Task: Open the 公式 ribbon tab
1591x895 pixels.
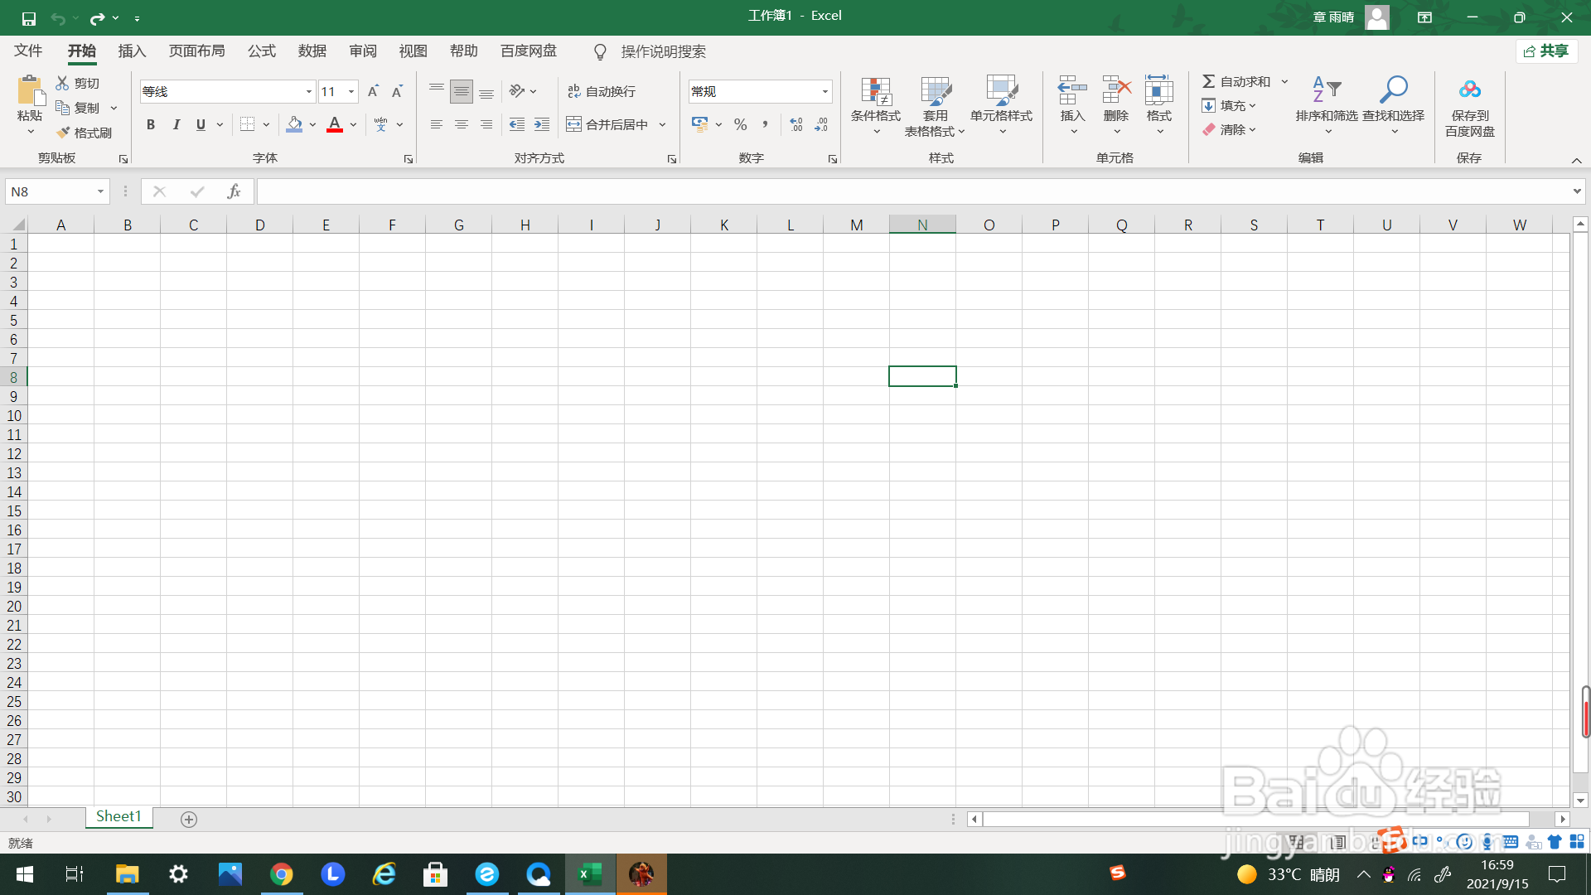Action: click(261, 51)
